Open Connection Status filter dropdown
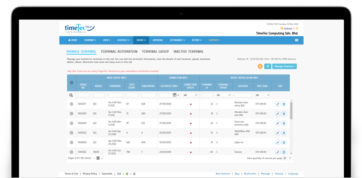Image resolution: width=362 pixels, height=178 pixels. point(191,95)
